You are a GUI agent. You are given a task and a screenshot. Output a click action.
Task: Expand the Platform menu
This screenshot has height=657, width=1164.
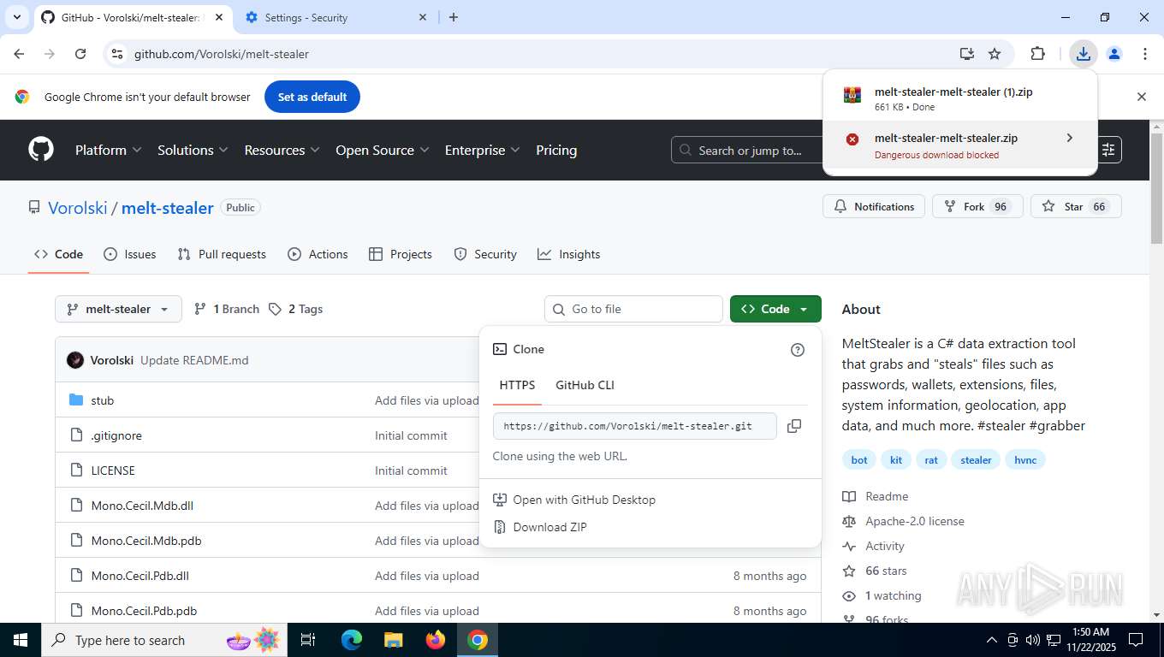[x=108, y=150]
